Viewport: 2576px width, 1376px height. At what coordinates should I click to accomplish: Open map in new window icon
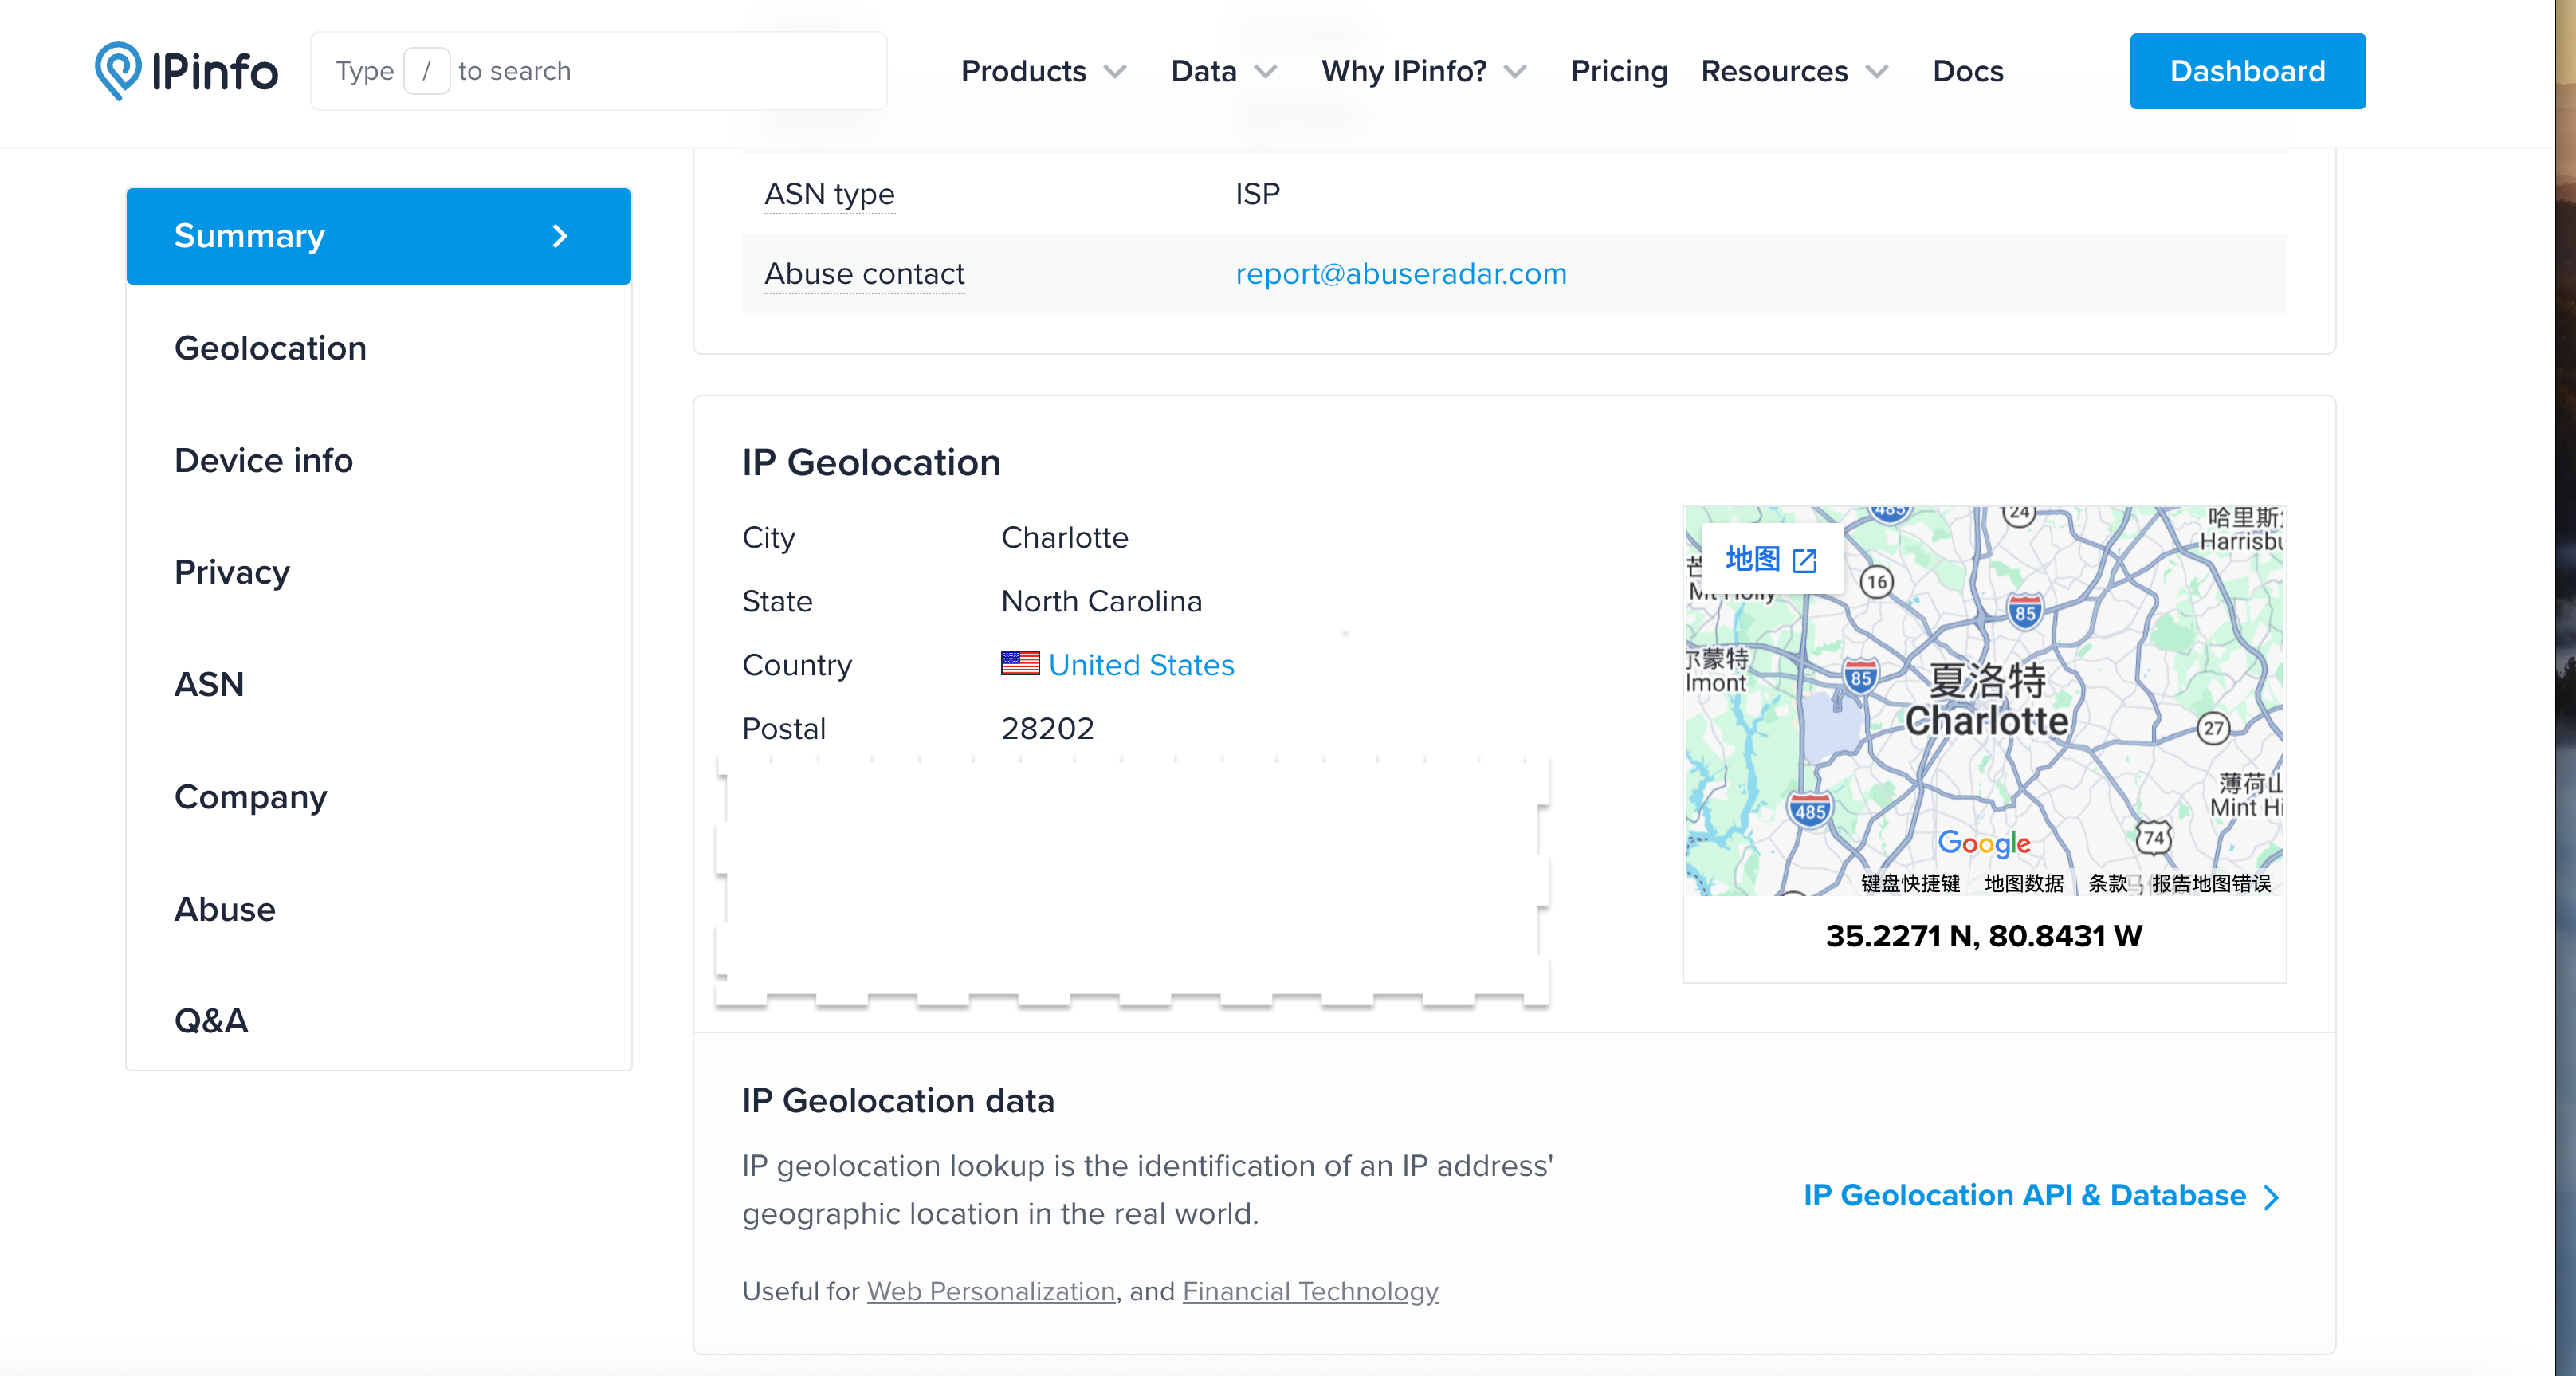pos(1804,560)
